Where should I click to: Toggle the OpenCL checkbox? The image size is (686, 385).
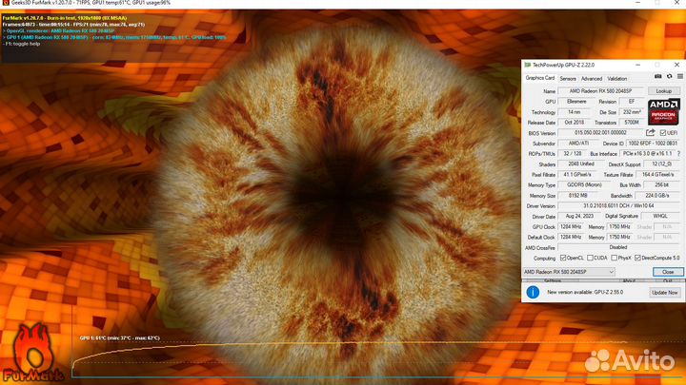tap(563, 258)
